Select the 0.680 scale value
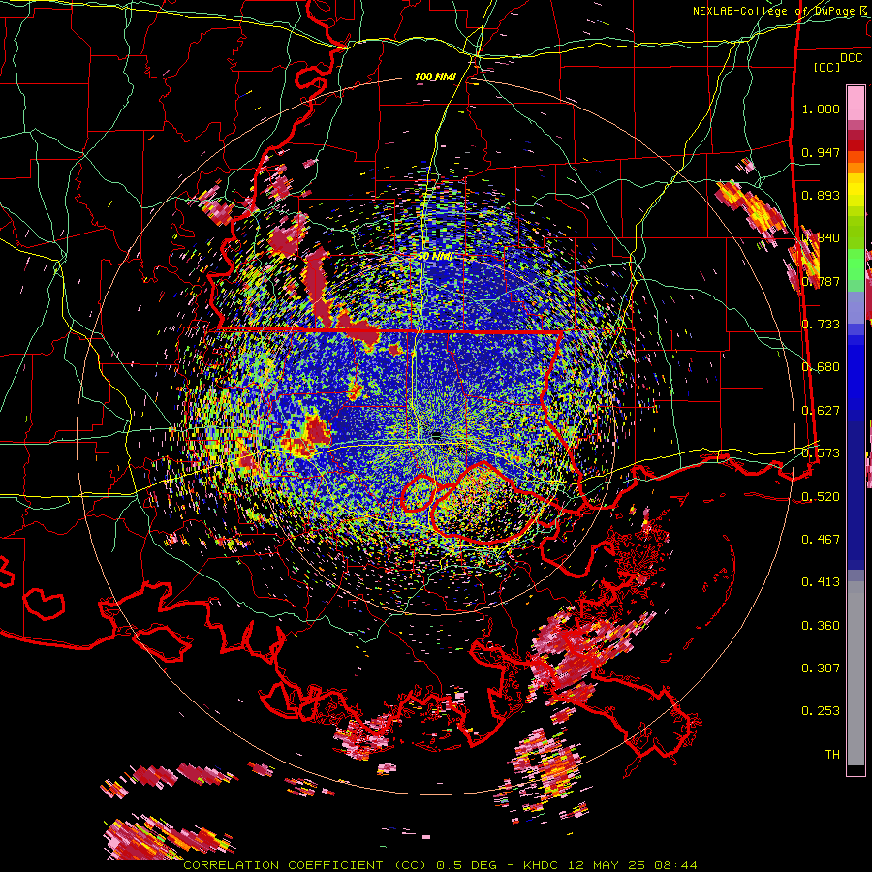872x872 pixels. (x=821, y=367)
